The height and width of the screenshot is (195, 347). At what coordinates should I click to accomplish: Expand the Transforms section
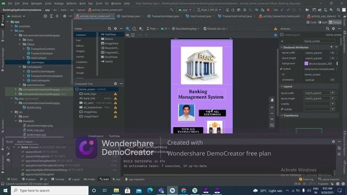coord(282,115)
